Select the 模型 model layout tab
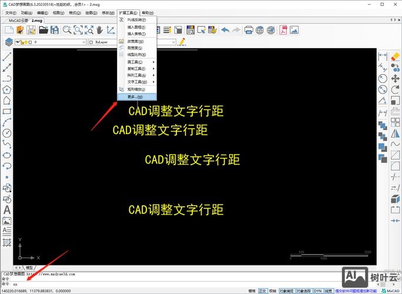Image resolution: width=402 pixels, height=294 pixels. 29,268
